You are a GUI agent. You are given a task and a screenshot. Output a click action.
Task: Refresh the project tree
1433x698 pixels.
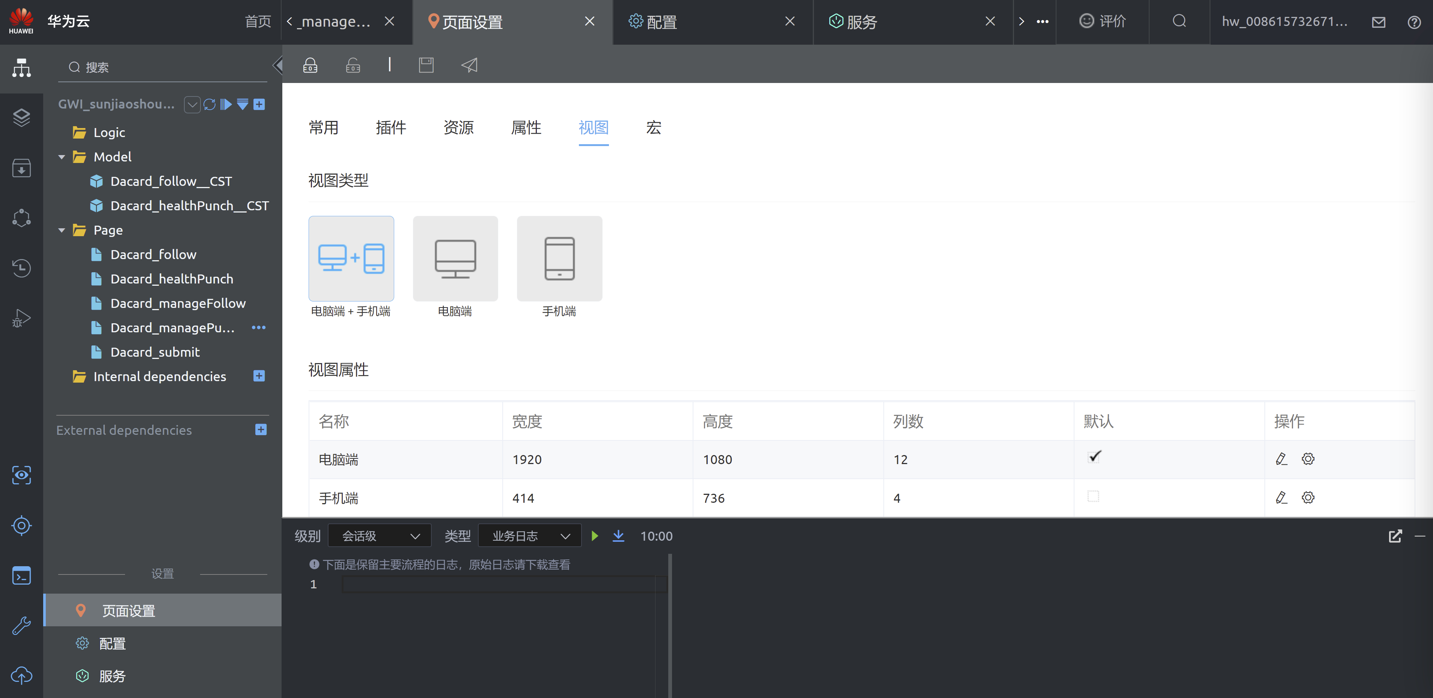coord(209,104)
